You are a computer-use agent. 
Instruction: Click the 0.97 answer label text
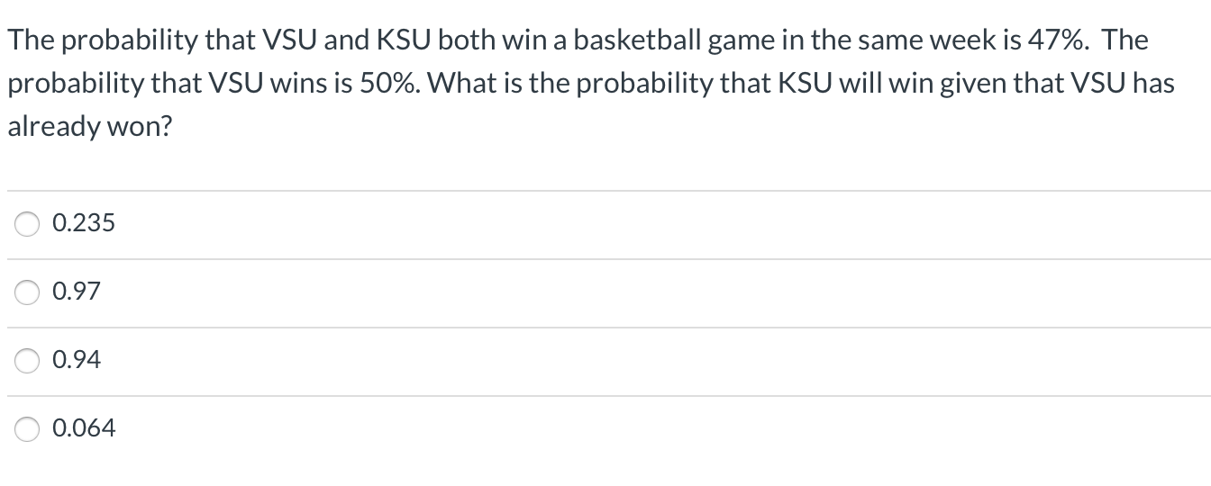tap(77, 292)
